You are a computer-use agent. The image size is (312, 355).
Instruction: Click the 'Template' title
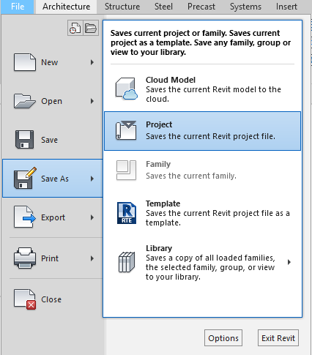(163, 203)
